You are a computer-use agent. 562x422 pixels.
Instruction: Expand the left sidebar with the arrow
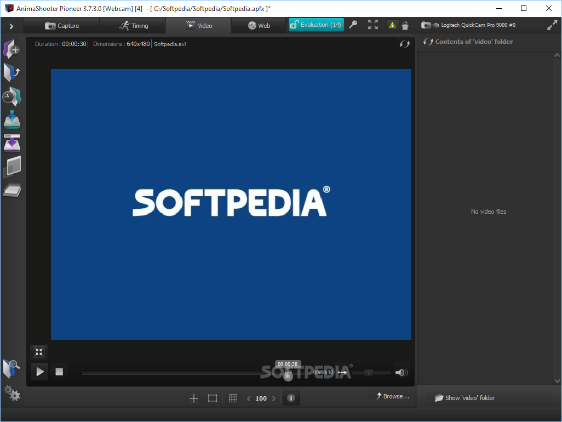point(11,26)
